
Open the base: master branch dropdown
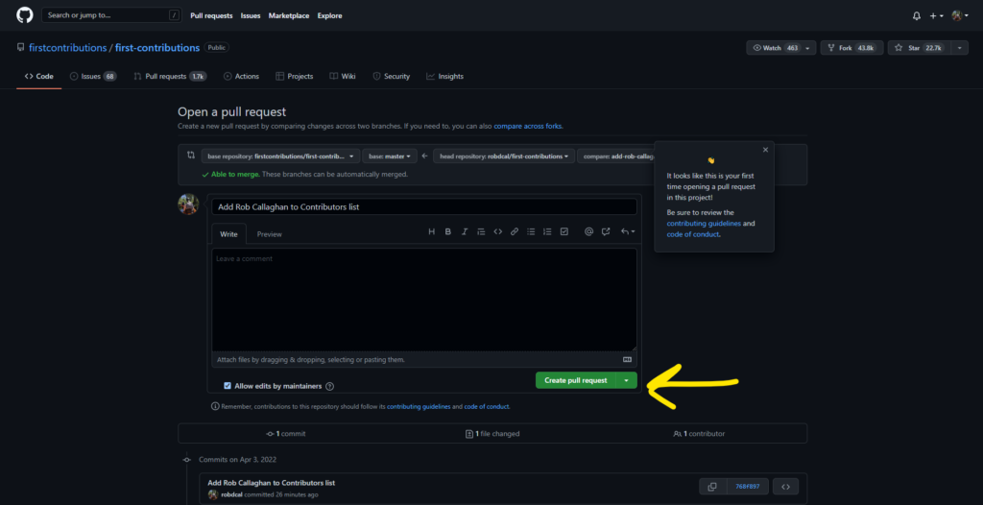tap(390, 156)
